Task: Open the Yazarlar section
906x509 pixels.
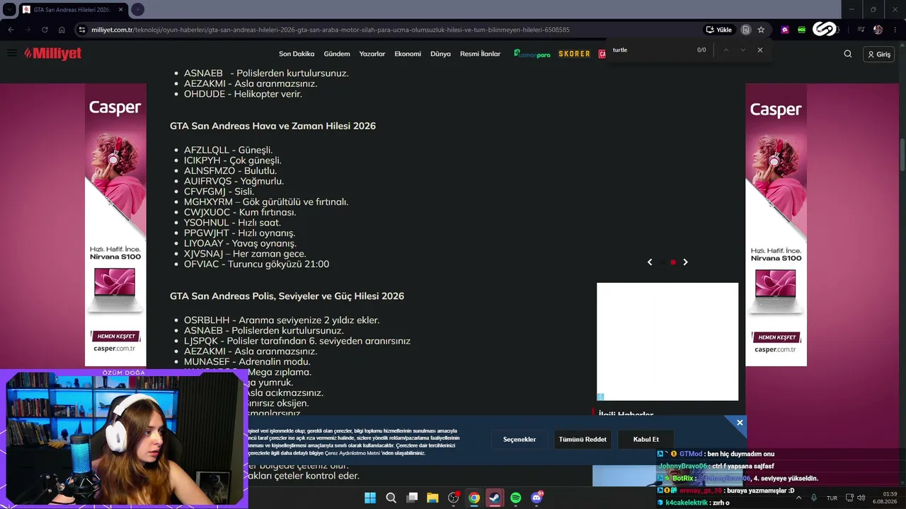Action: pos(372,54)
